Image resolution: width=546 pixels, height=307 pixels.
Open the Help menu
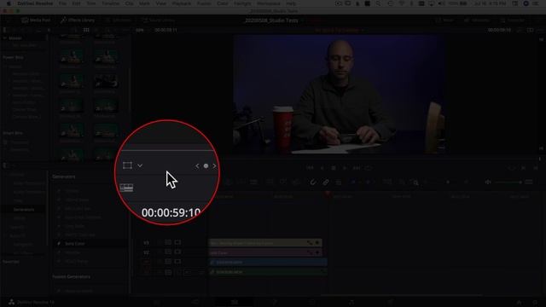tap(291, 3)
